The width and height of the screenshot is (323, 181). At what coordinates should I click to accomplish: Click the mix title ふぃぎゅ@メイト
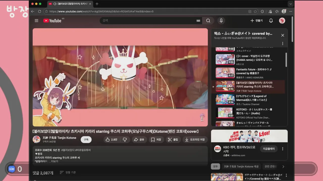[243, 33]
